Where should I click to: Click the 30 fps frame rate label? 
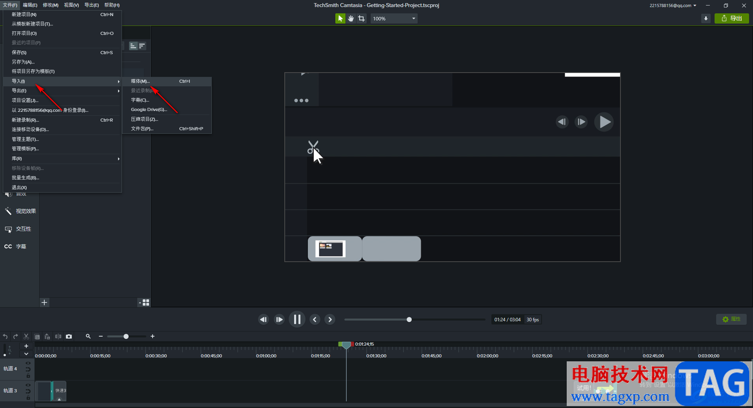tap(533, 320)
